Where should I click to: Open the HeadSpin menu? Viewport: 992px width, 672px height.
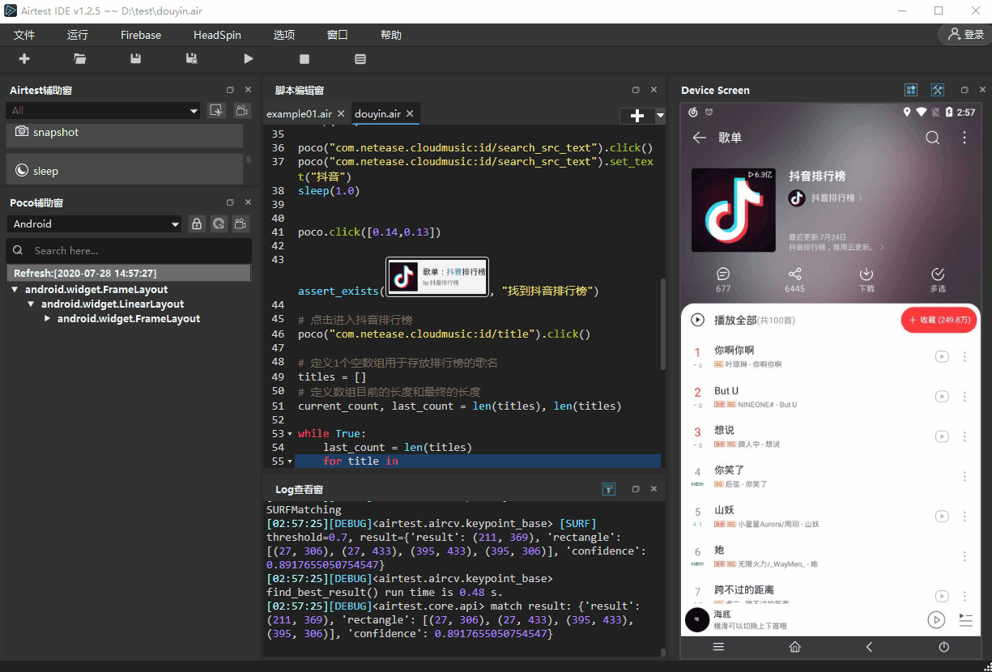pos(217,35)
